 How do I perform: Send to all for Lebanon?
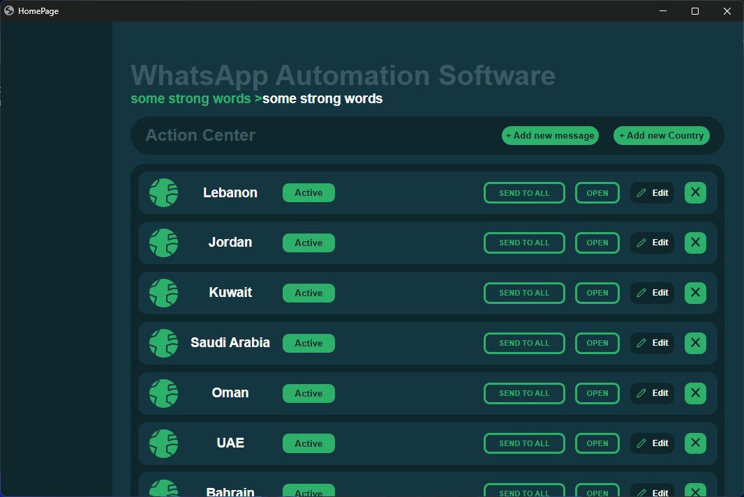524,193
